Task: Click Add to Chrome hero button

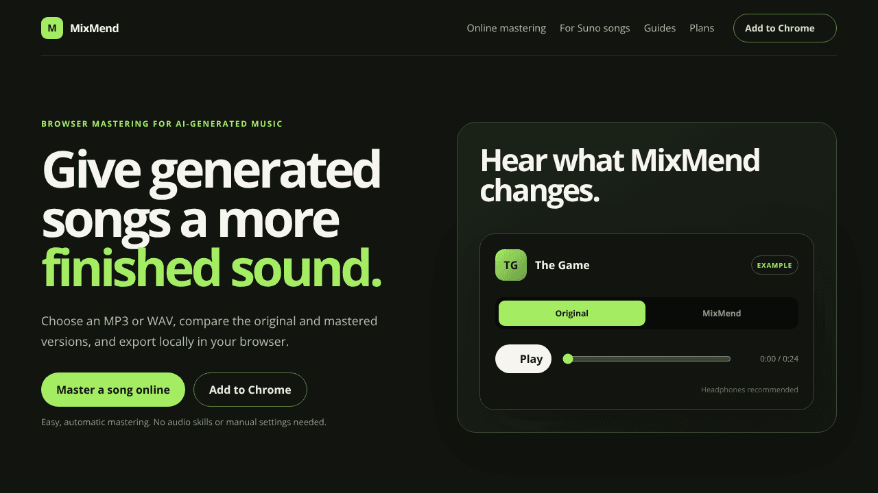Action: click(x=250, y=390)
